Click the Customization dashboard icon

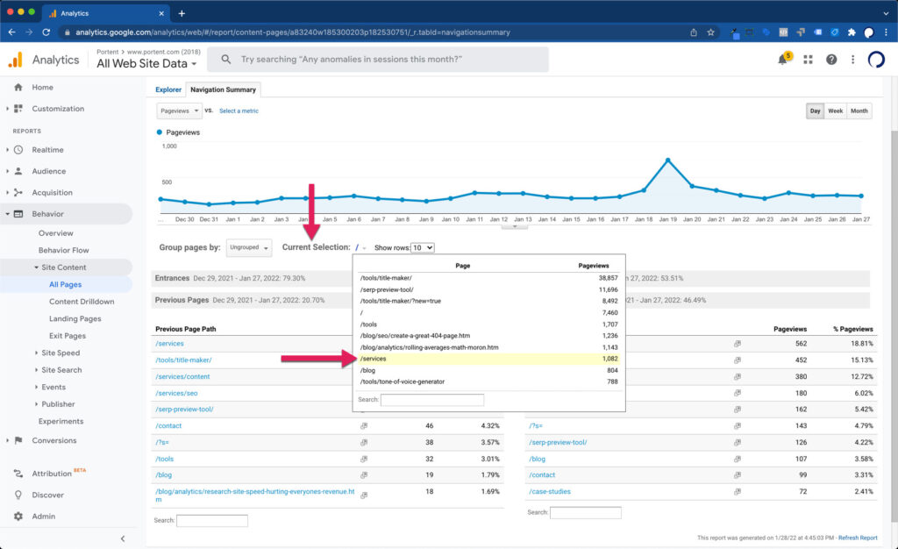18,108
